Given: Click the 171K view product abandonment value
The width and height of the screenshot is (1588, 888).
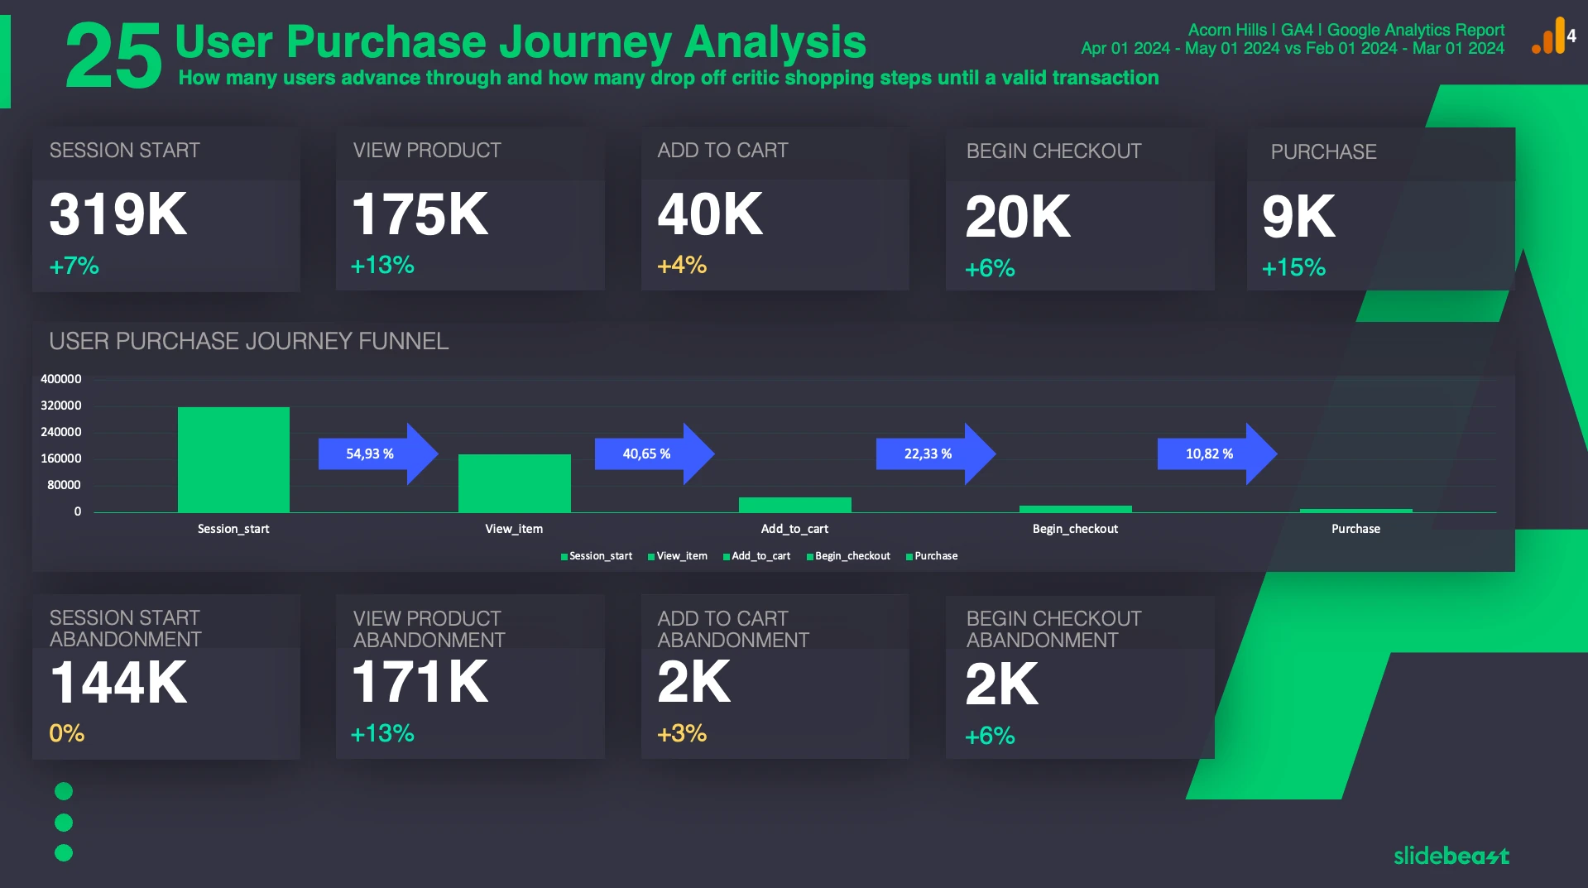Looking at the screenshot, I should click(420, 683).
